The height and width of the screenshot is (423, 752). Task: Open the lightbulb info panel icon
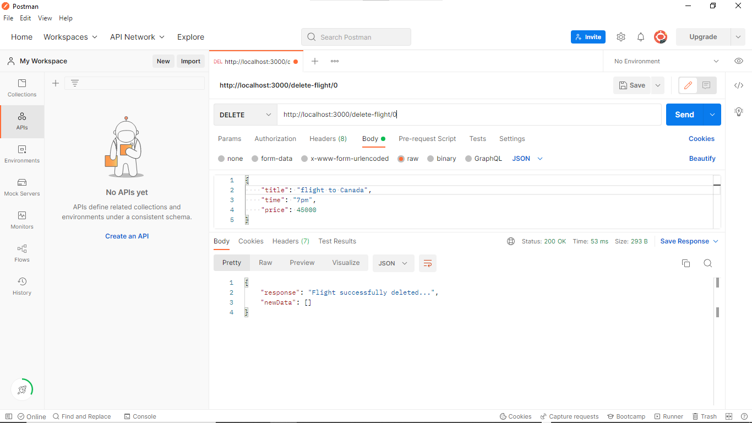click(739, 111)
